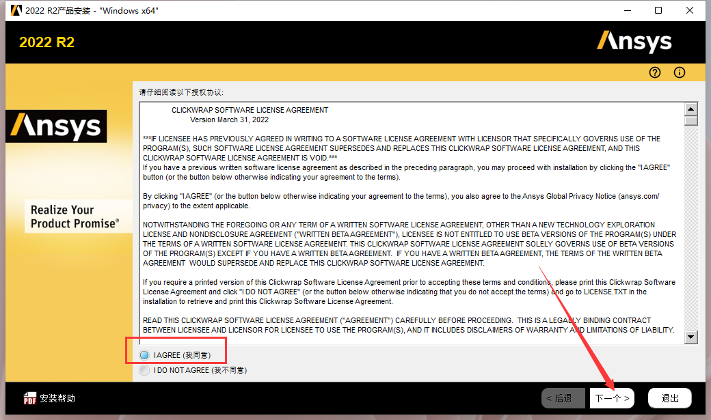Click the license scrollbar up arrow
This screenshot has width=711, height=420.
point(690,109)
